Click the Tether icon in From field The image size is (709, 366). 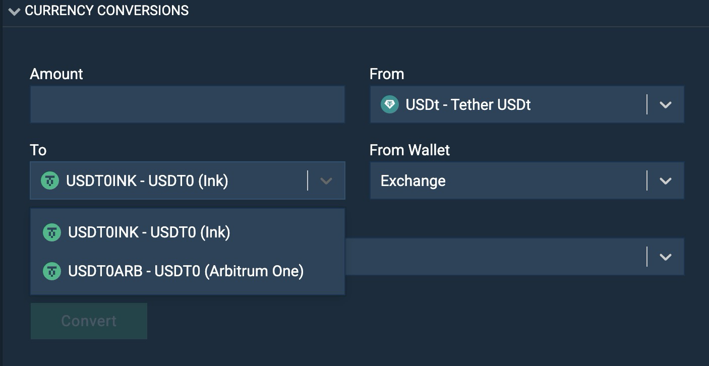point(390,104)
